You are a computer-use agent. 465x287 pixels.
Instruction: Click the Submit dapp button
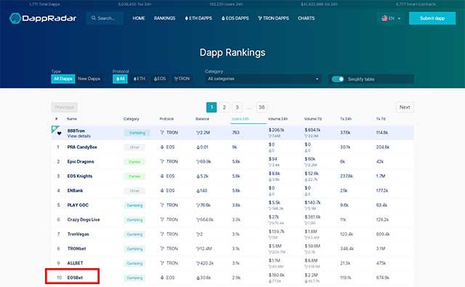(432, 18)
